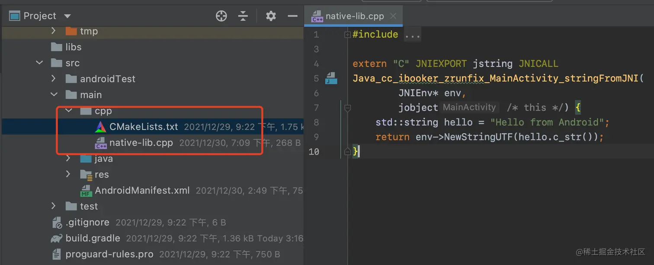Expand the tmp folder
The image size is (654, 265).
(x=54, y=31)
